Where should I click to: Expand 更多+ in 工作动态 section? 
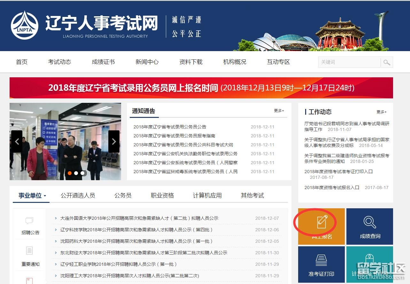(x=381, y=112)
